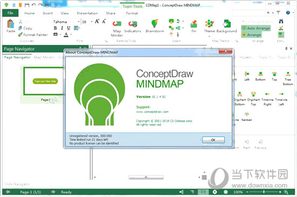Select the Orgchart Top layout
This screenshot has height=197, width=297.
(253, 99)
